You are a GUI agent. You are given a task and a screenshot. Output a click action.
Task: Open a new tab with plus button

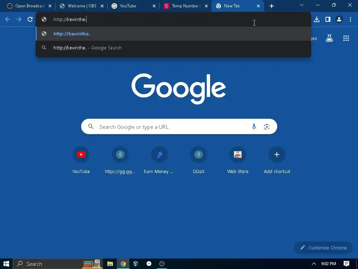pos(271,6)
